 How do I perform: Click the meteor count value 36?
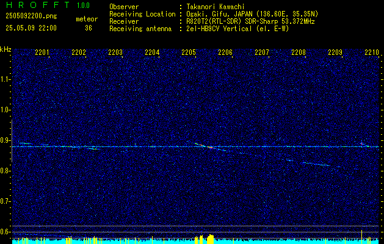[89, 28]
